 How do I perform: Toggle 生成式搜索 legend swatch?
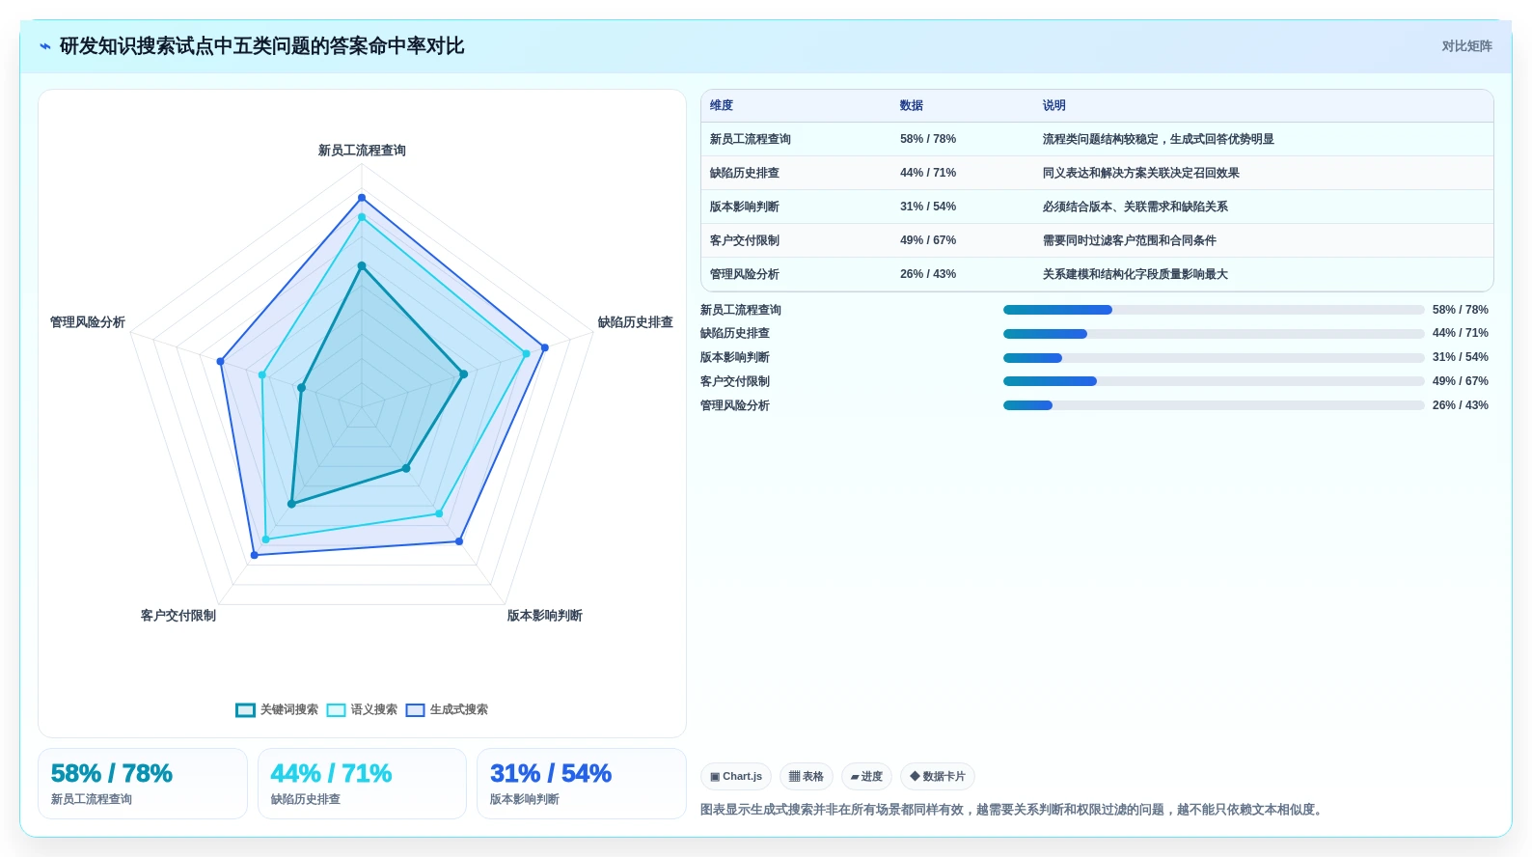pyautogui.click(x=415, y=710)
